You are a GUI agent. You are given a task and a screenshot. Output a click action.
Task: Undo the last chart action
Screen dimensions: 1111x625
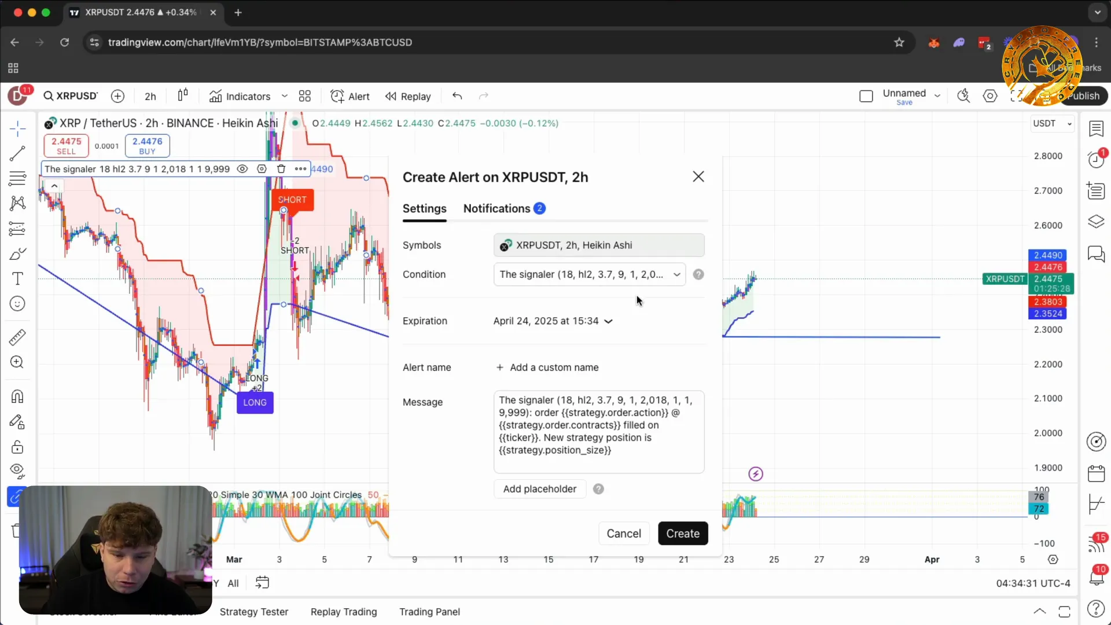[x=457, y=96]
